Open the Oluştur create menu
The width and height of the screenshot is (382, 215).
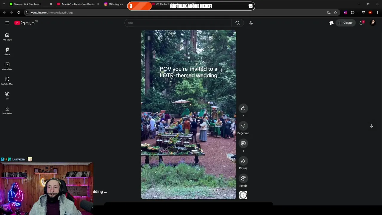click(346, 23)
